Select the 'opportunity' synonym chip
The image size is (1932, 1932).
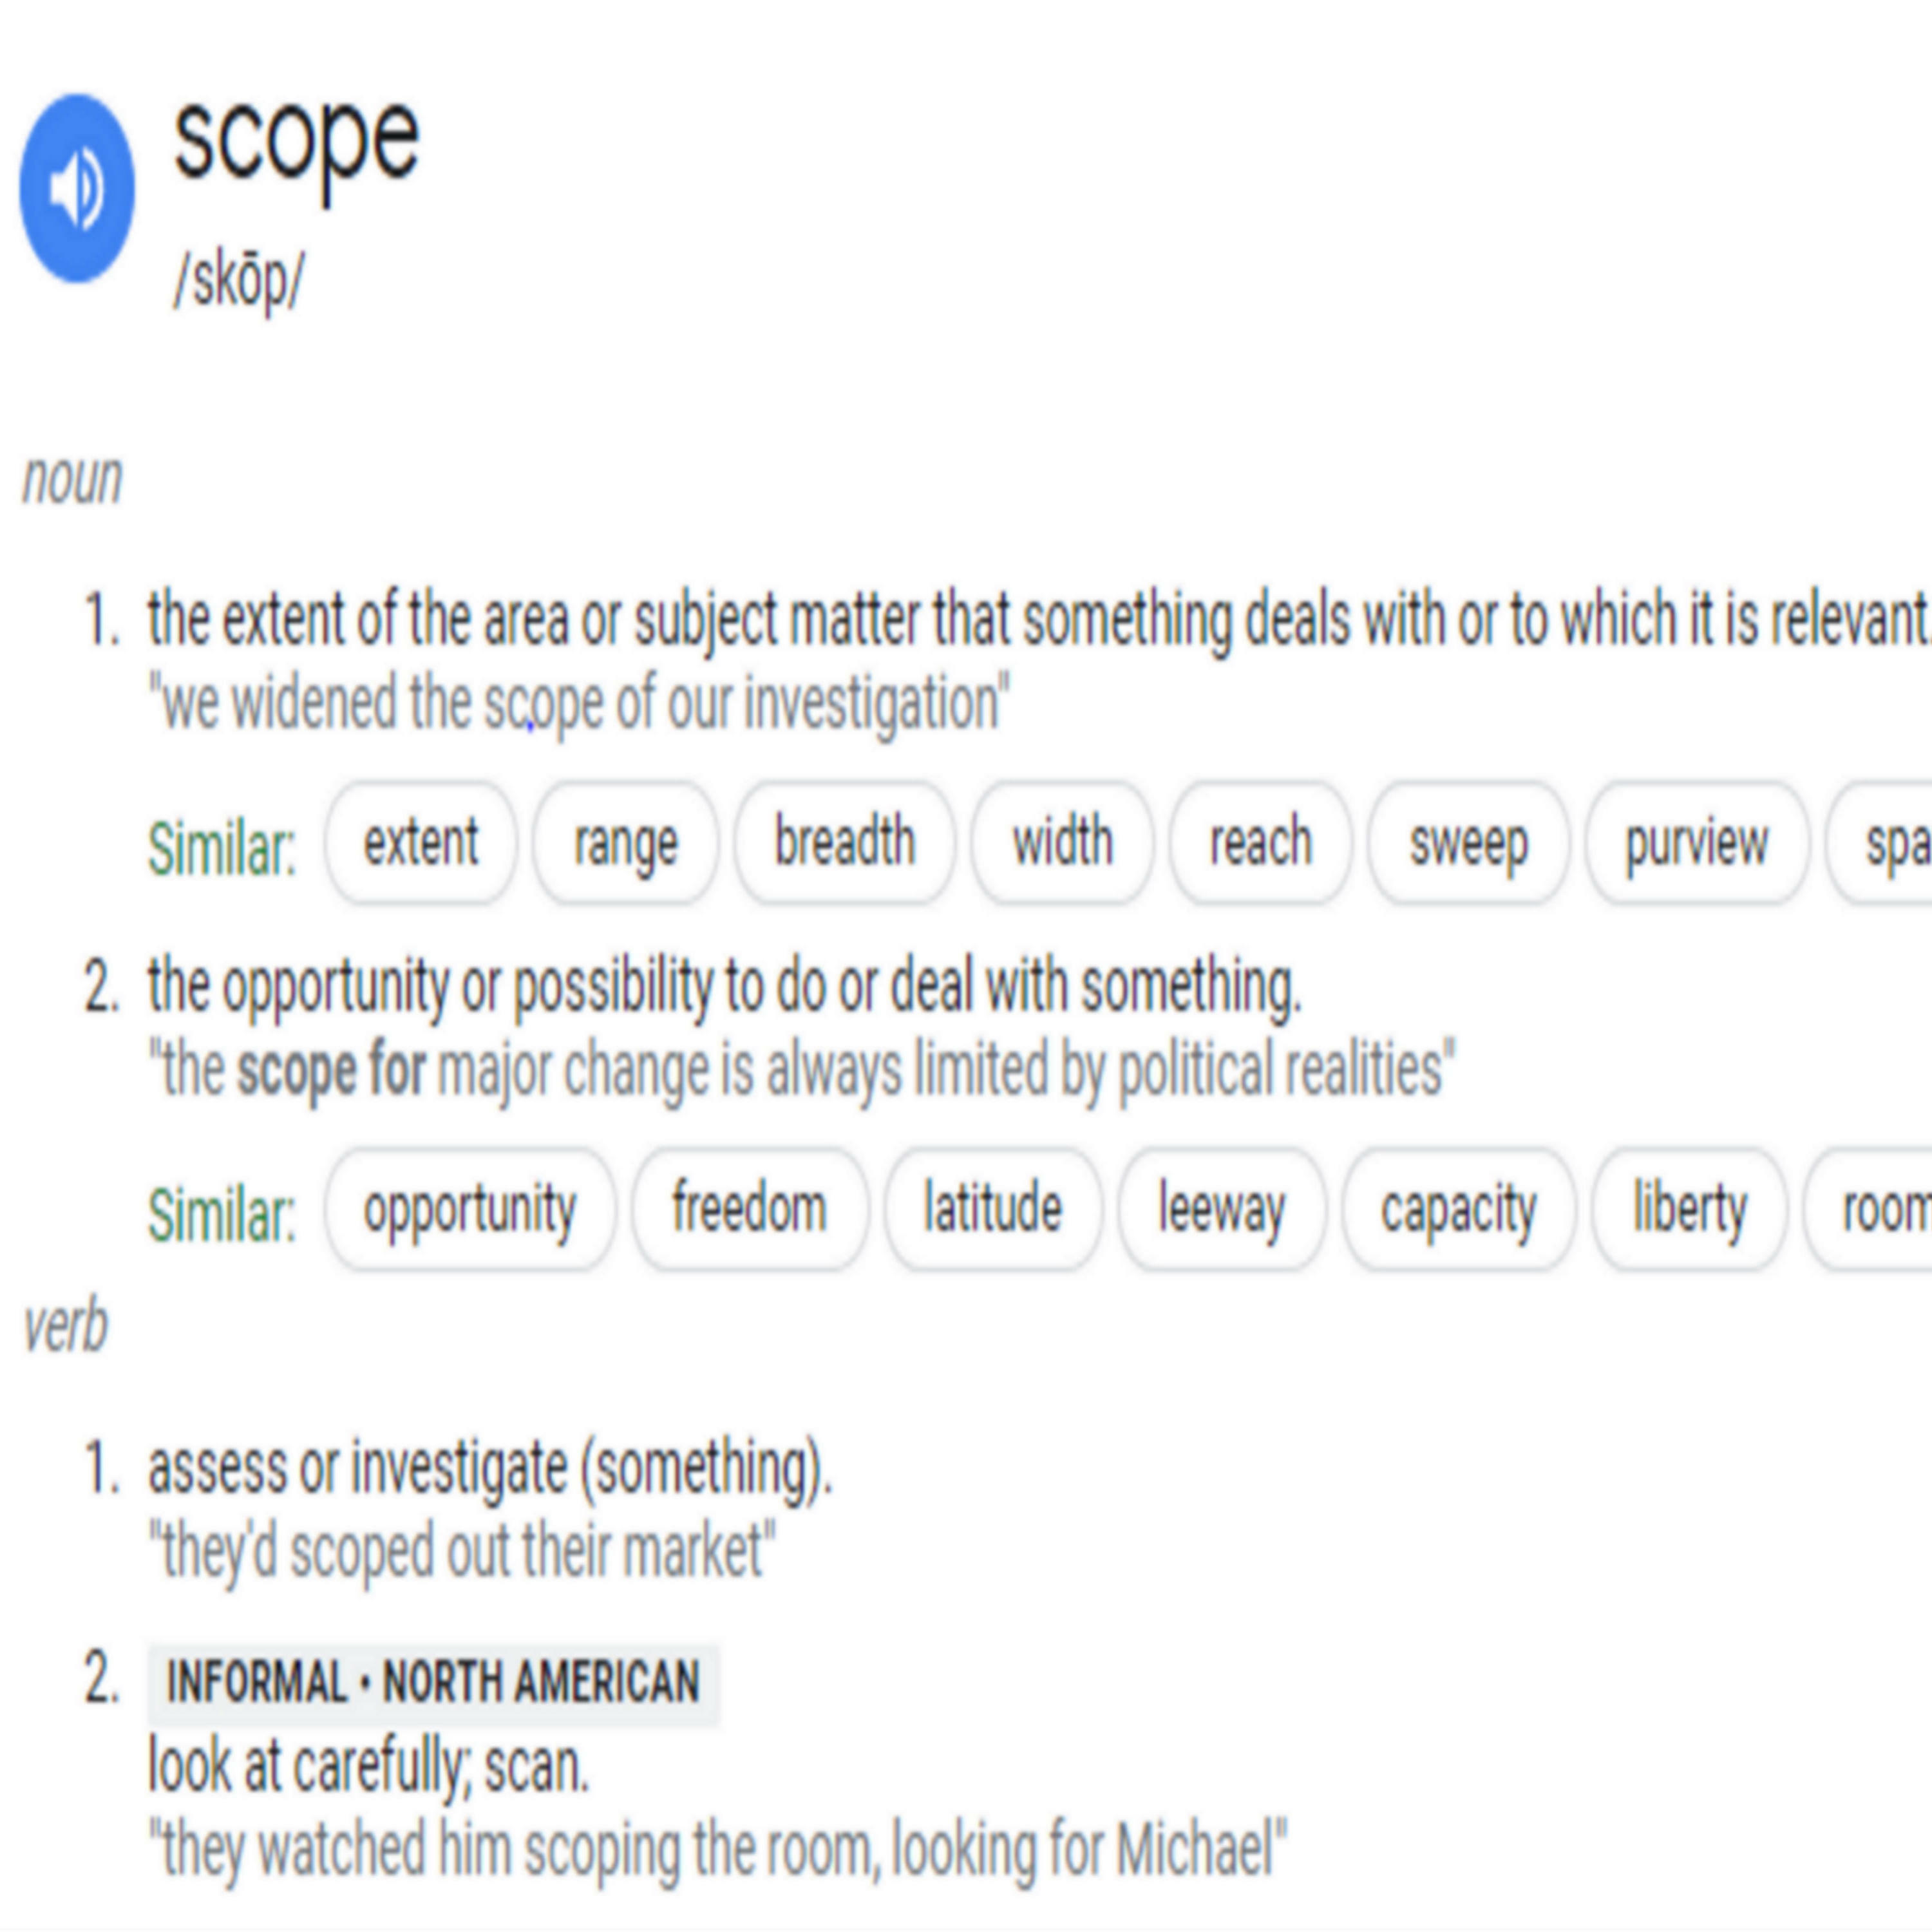coord(470,1209)
